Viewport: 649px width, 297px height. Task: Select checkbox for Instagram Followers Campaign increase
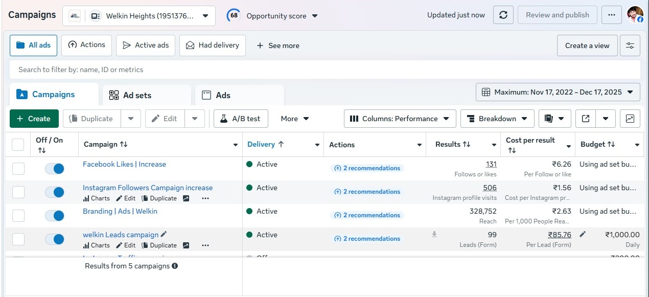pyautogui.click(x=18, y=192)
